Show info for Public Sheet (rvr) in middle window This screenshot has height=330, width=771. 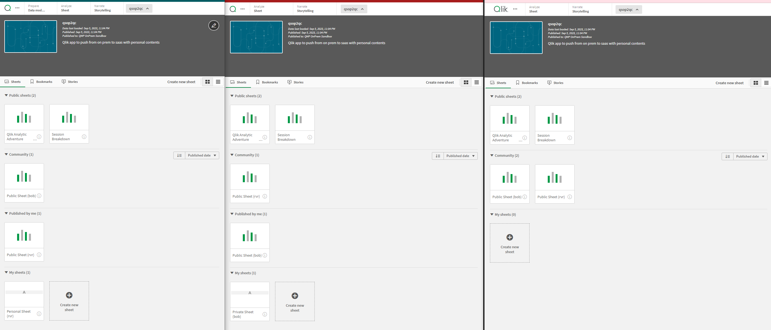(265, 196)
